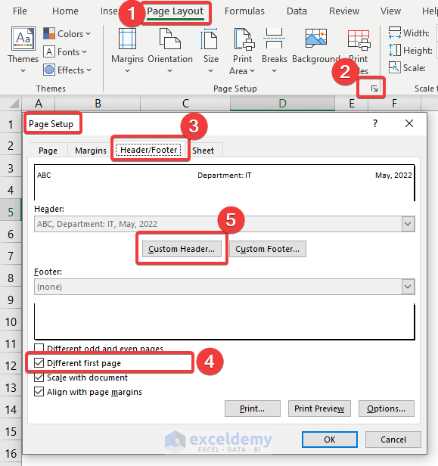438x466 pixels.
Task: Expand the Header dropdown list
Action: 408,224
